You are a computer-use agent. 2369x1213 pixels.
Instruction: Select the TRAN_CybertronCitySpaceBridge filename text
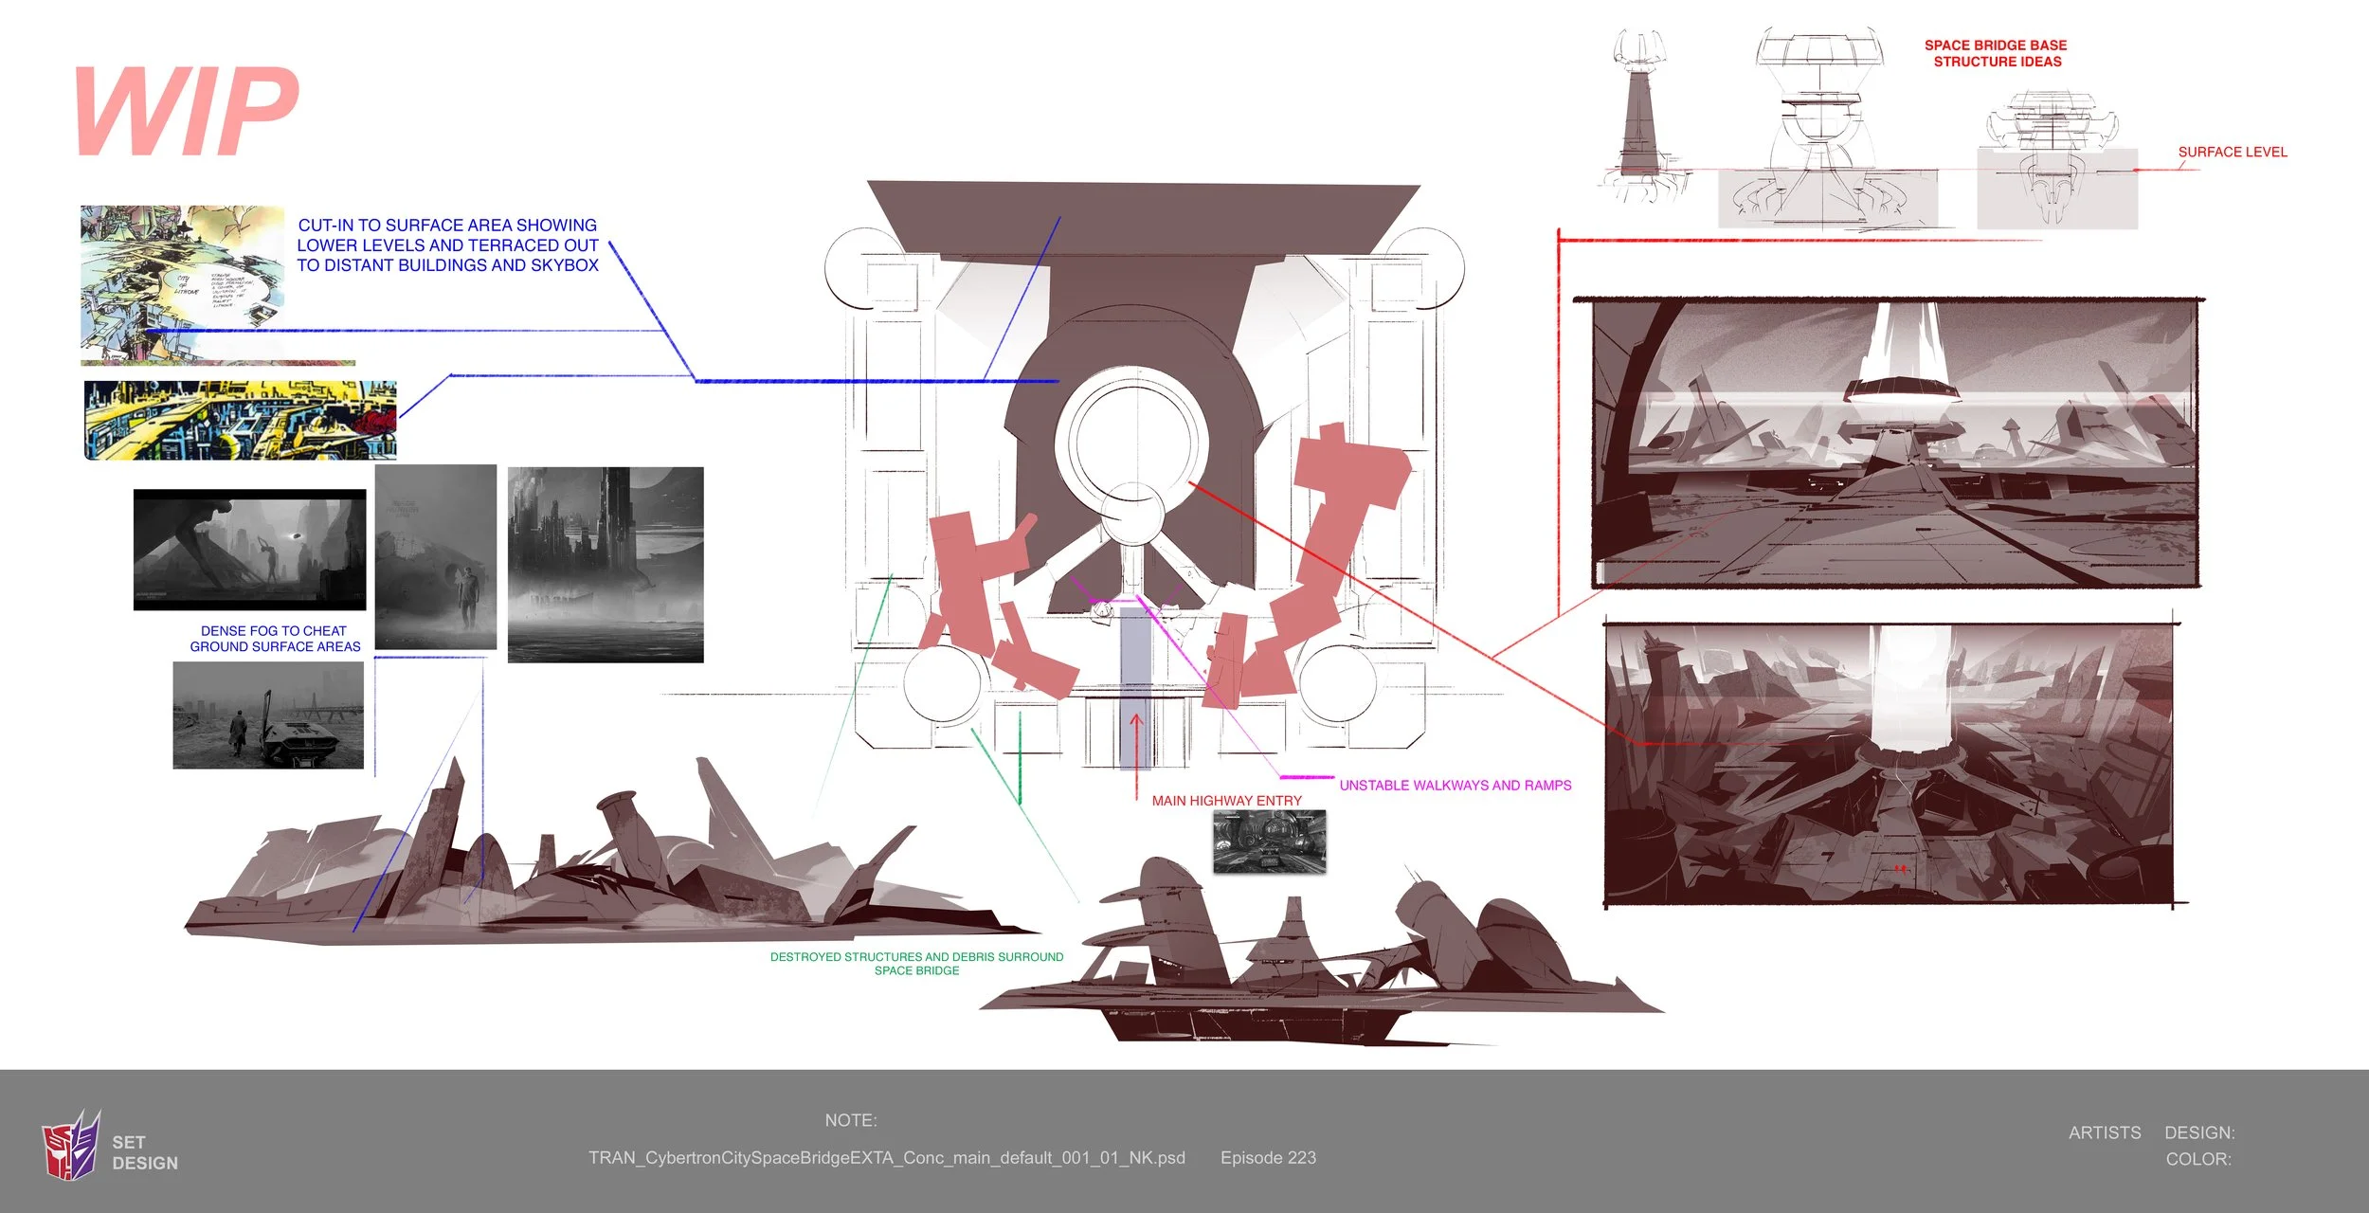[886, 1158]
